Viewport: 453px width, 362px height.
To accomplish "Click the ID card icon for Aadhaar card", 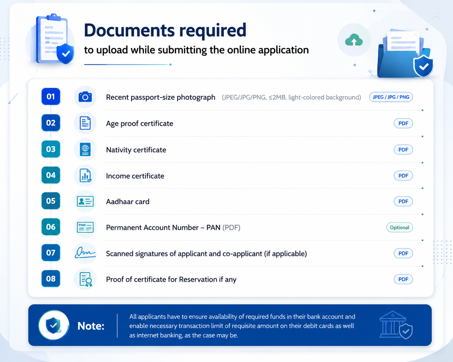I will [85, 201].
